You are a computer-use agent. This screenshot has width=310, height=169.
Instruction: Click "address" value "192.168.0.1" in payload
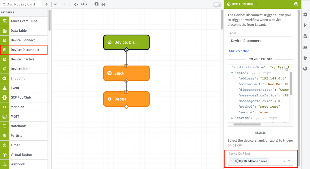(273, 78)
